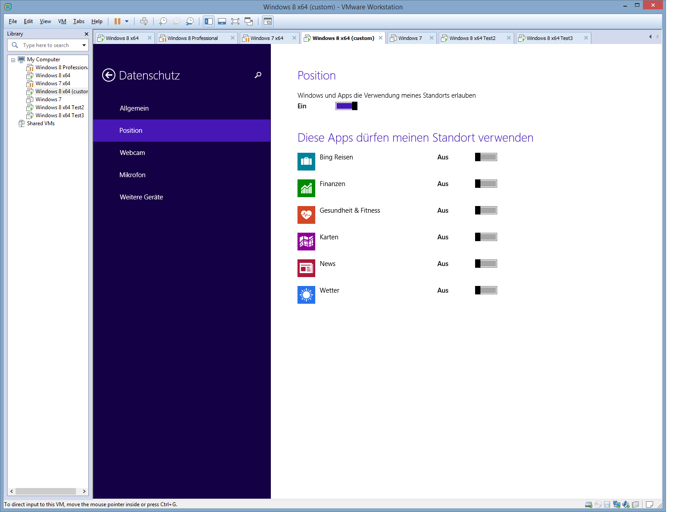
Task: Enable location toggle for Karten
Action: point(486,237)
